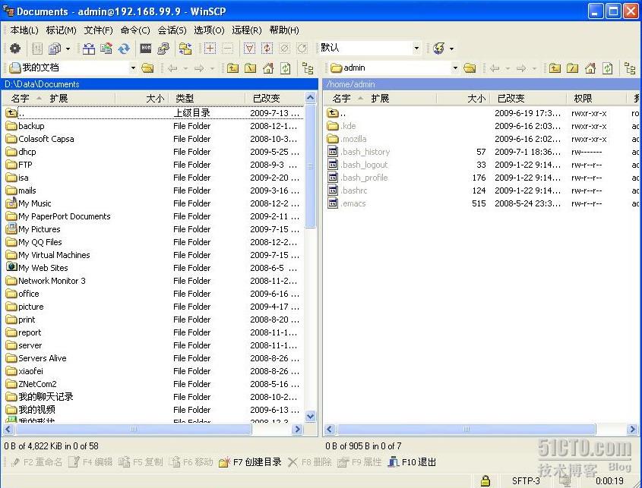Click F9 属性 button
This screenshot has width=642, height=488.
coord(359,462)
